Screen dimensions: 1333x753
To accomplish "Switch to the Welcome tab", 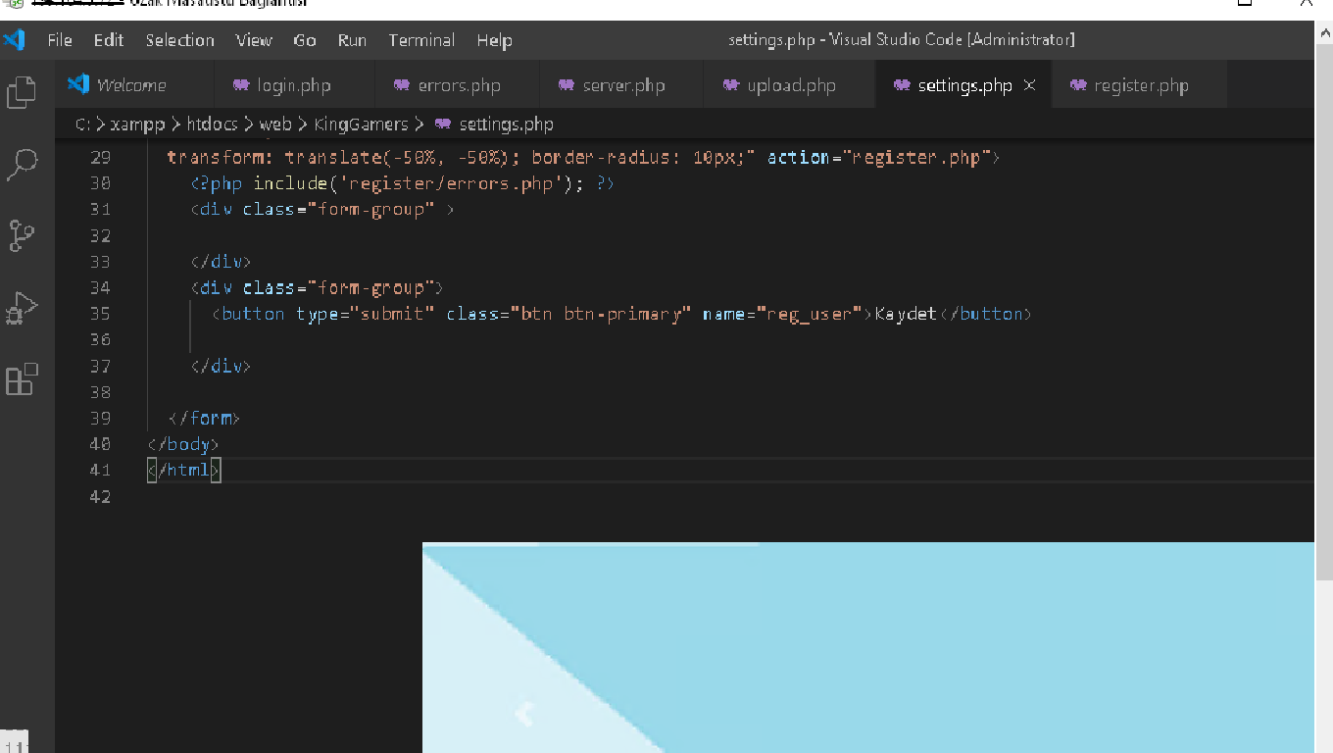I will [x=132, y=85].
